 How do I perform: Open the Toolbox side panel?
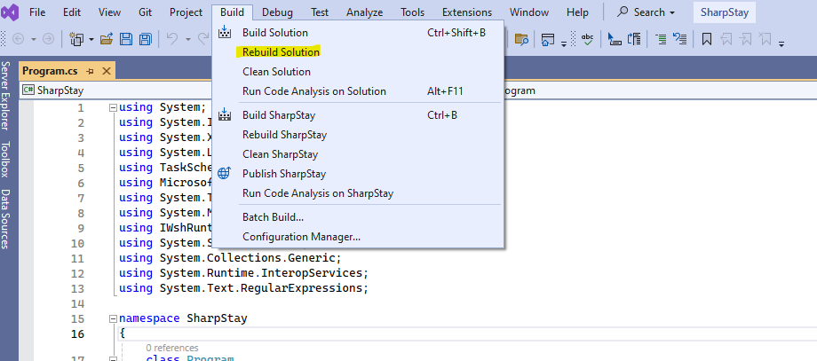tap(5, 160)
